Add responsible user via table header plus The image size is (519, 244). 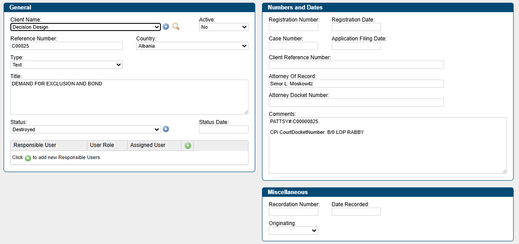pos(188,146)
